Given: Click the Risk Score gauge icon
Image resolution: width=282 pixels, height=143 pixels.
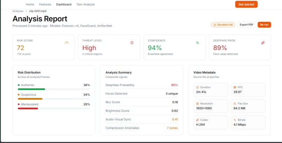Looking at the screenshot, I should click(66, 43).
